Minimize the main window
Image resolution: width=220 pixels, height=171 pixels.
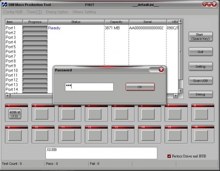(204, 4)
